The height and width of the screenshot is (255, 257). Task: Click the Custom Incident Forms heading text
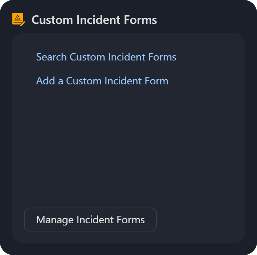(x=94, y=20)
